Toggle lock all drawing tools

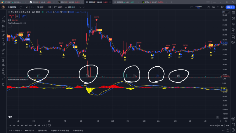click(x=3, y=69)
